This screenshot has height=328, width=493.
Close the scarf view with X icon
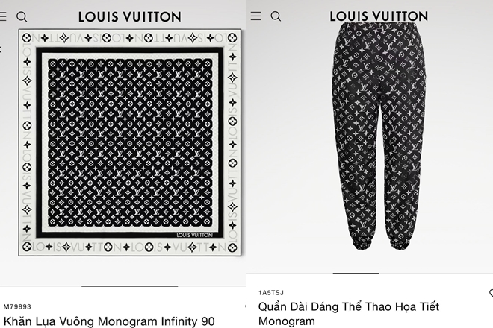pos(1,49)
